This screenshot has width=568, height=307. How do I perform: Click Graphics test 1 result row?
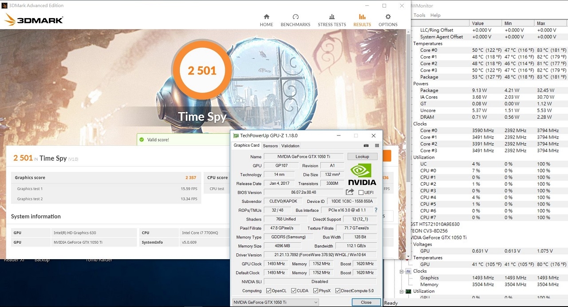click(x=106, y=189)
